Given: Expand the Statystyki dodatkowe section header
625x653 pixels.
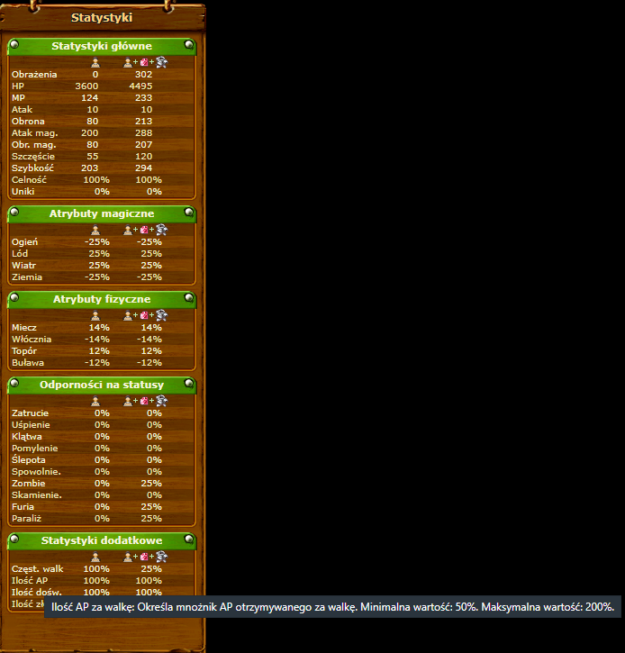Looking at the screenshot, I should 101,540.
